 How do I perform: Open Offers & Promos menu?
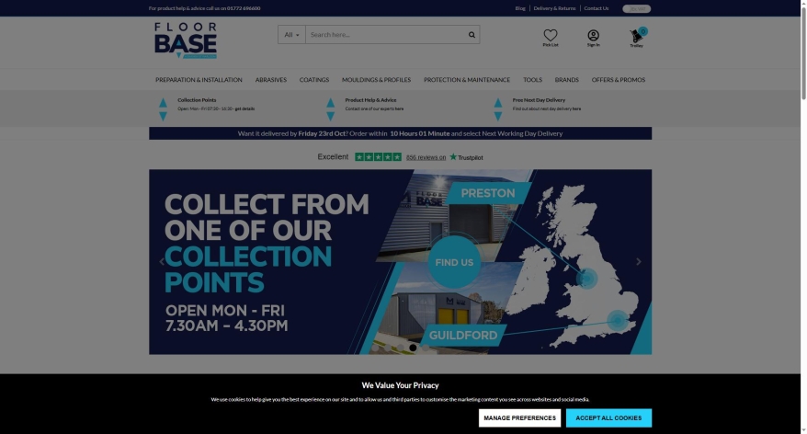(618, 80)
